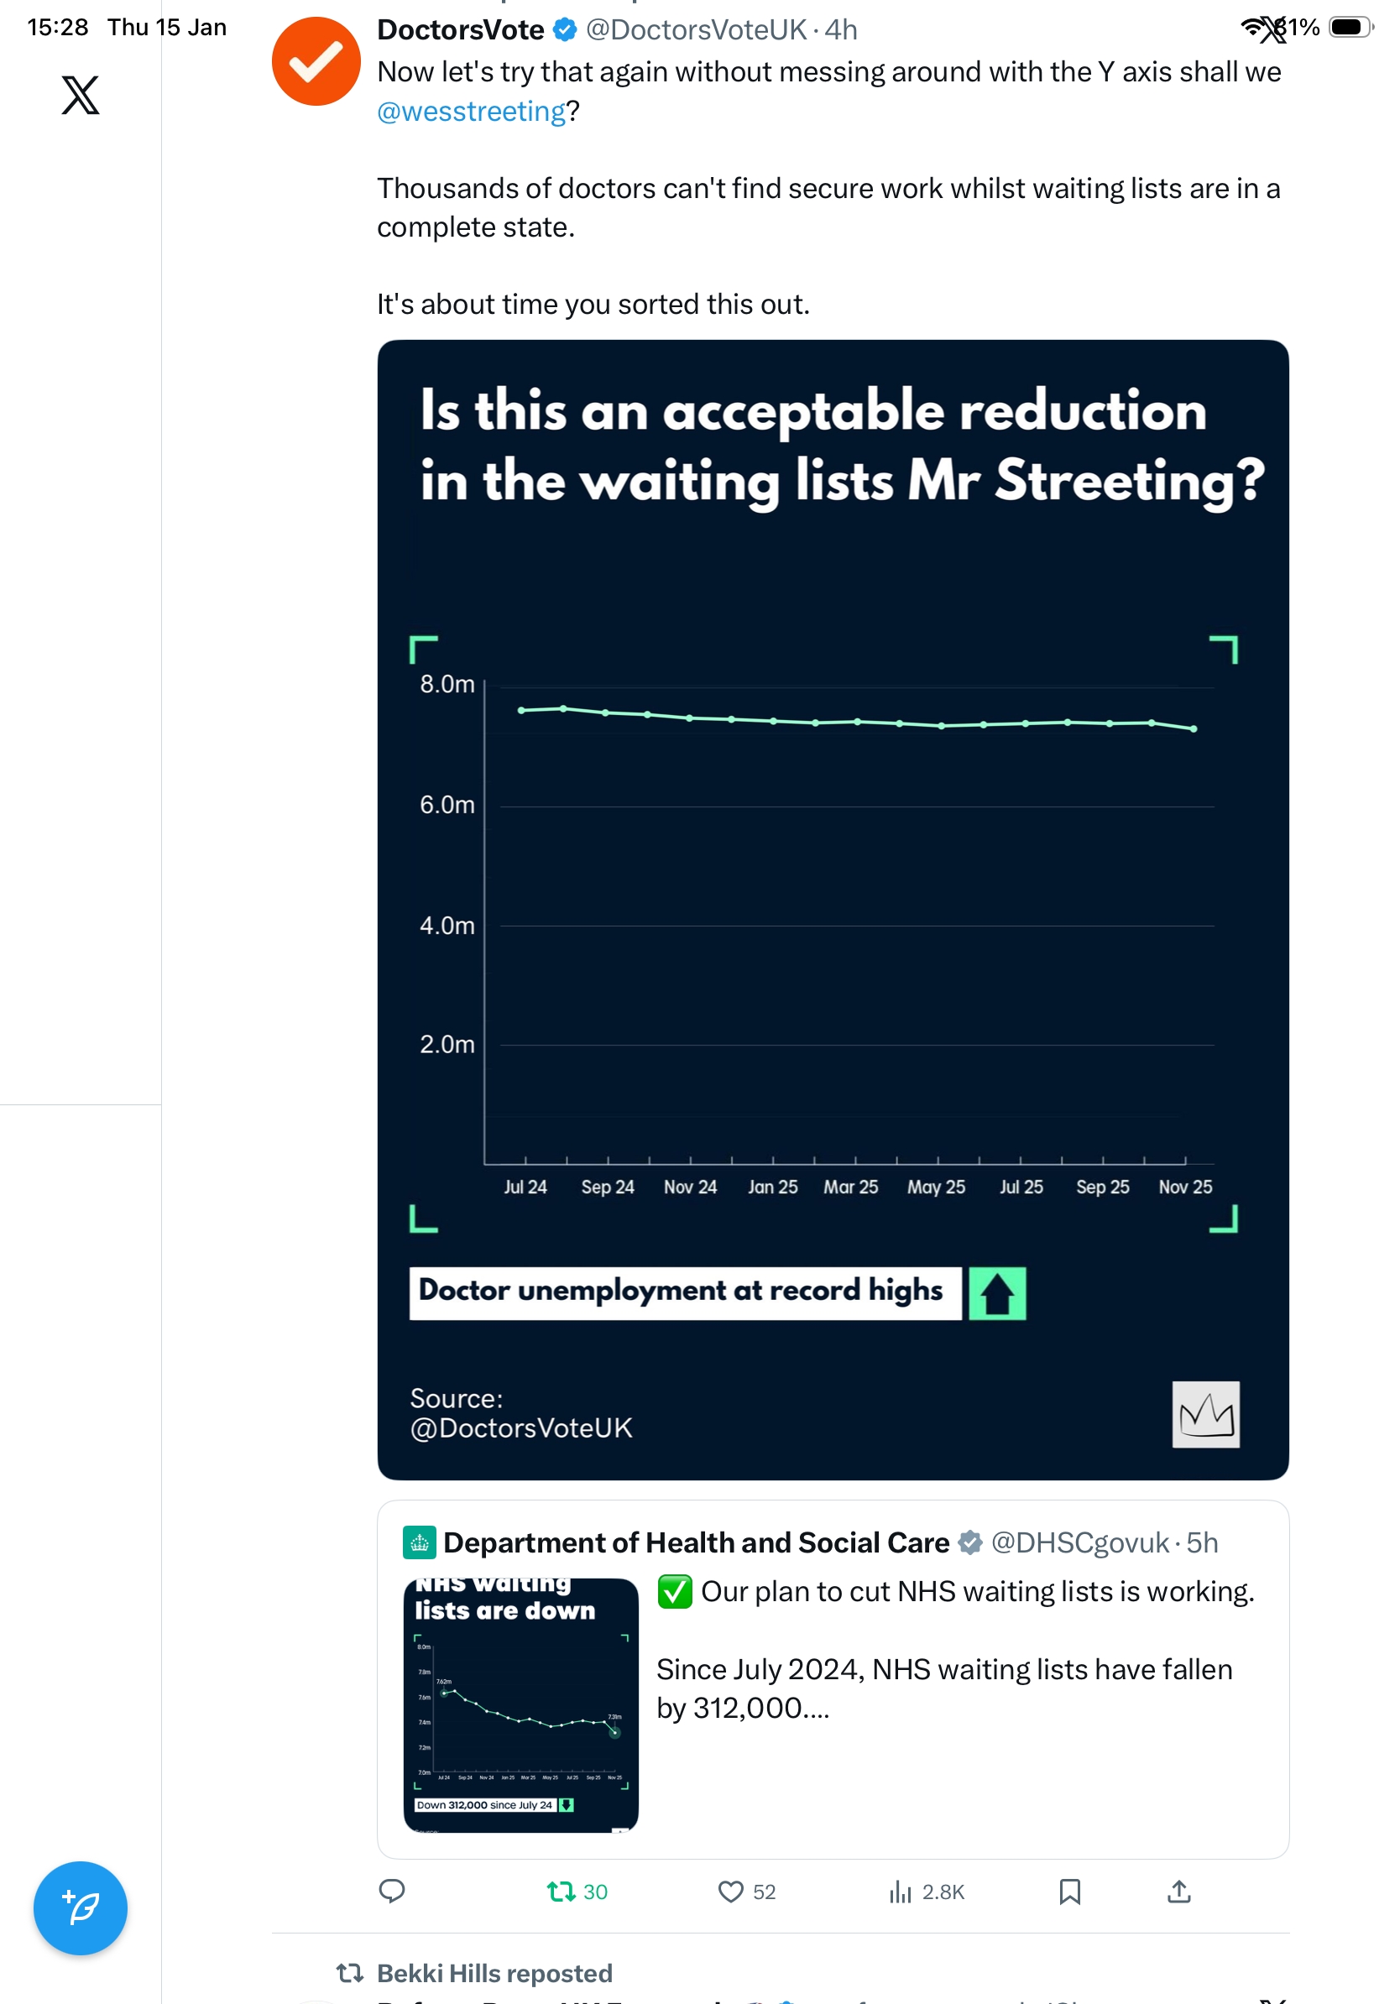Open the @wesstreeting mention link
The width and height of the screenshot is (1400, 2004).
pos(472,112)
